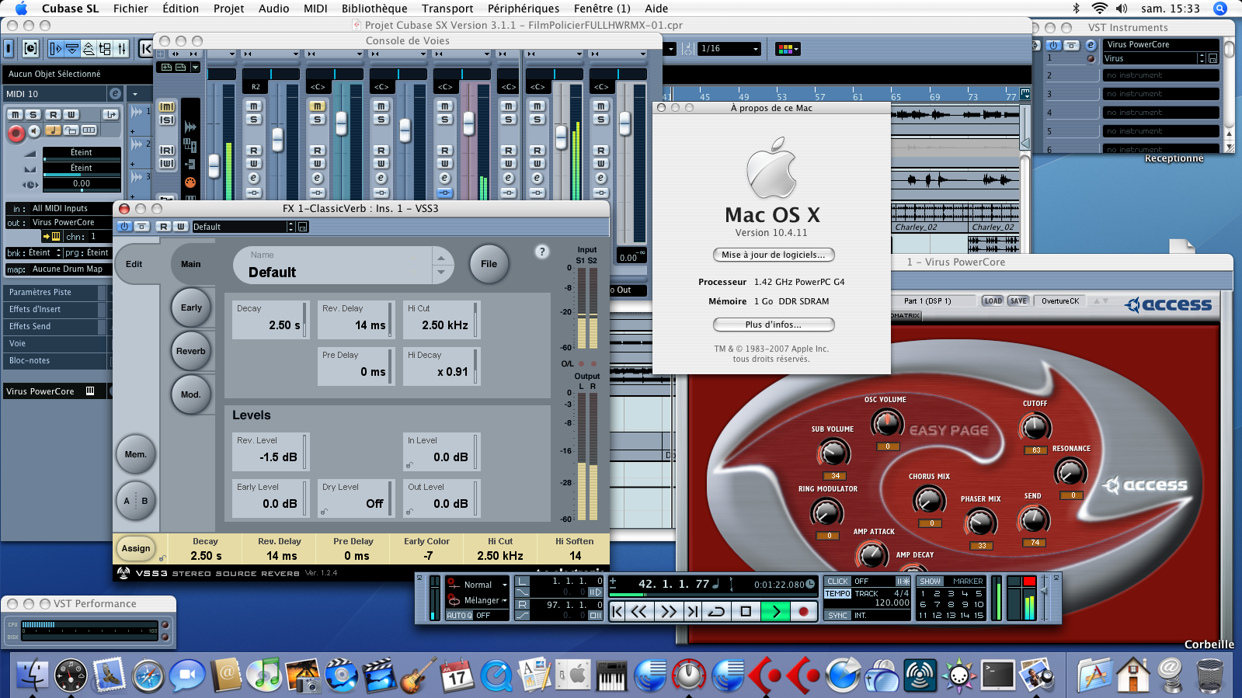Toggle the SYNC button in transport panel
The image size is (1242, 698).
coord(838,616)
